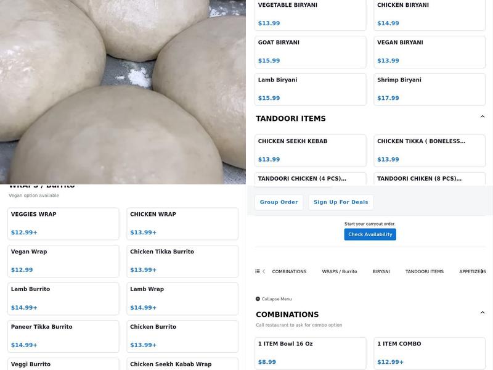Switch to the TANDOORI ITEMS tab

tap(425, 271)
